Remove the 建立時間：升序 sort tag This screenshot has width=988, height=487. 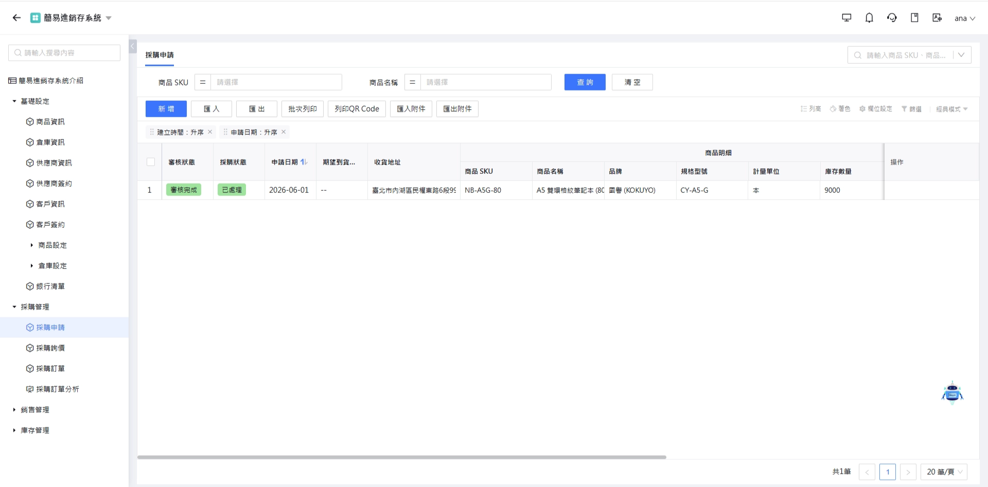(210, 132)
